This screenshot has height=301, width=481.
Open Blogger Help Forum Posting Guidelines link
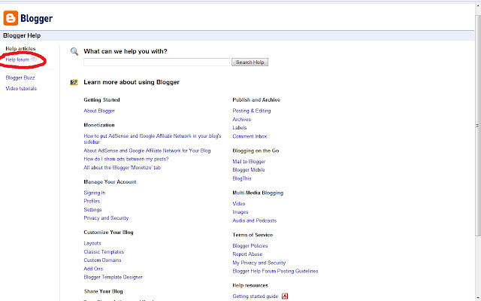click(275, 271)
